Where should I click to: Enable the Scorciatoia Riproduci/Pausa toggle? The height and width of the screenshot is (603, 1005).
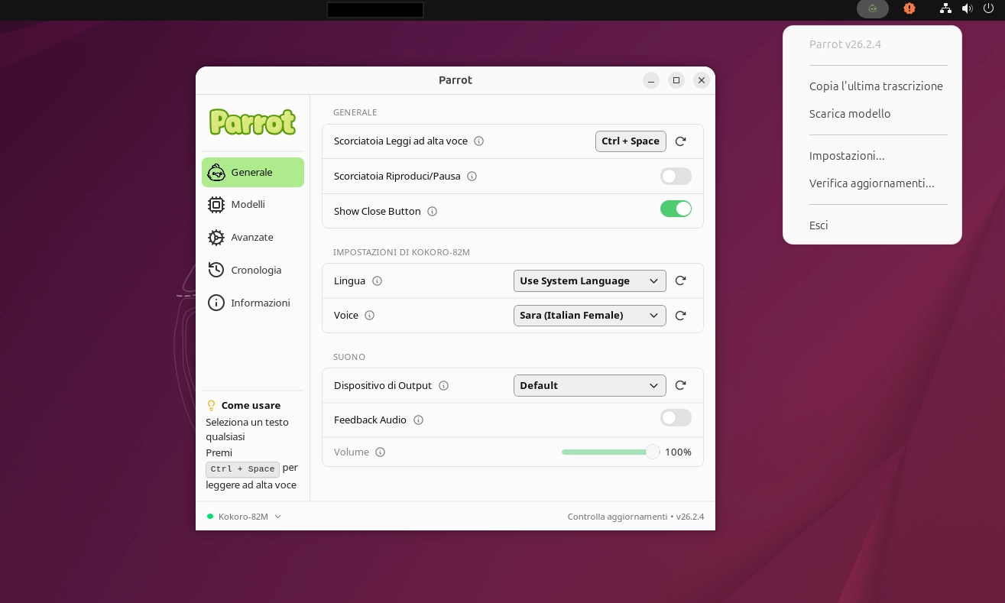(676, 176)
